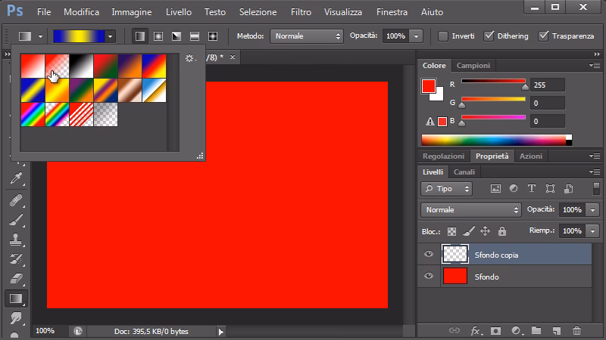This screenshot has height=340, width=606.
Task: Click the lock all layer icon
Action: click(501, 231)
